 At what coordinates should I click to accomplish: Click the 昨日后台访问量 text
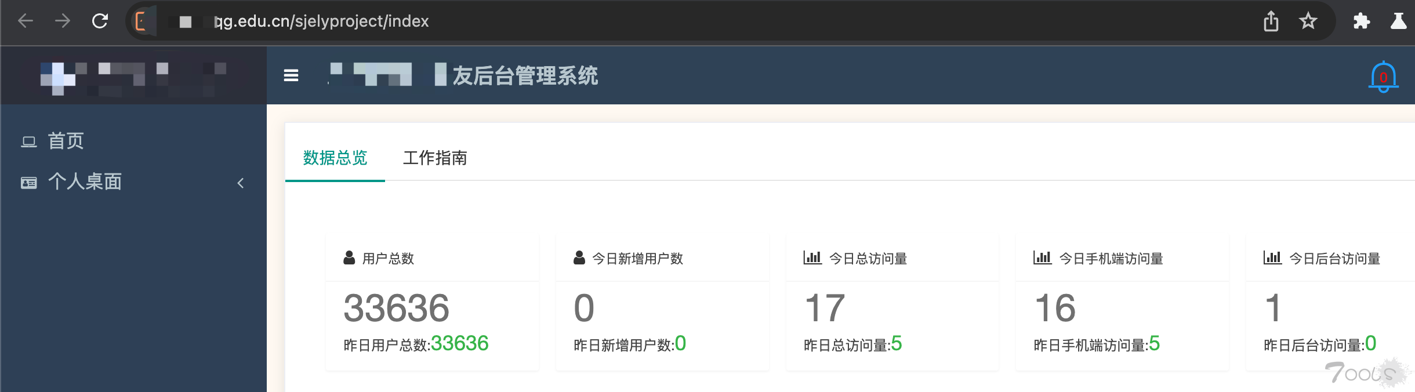[x=1315, y=346]
